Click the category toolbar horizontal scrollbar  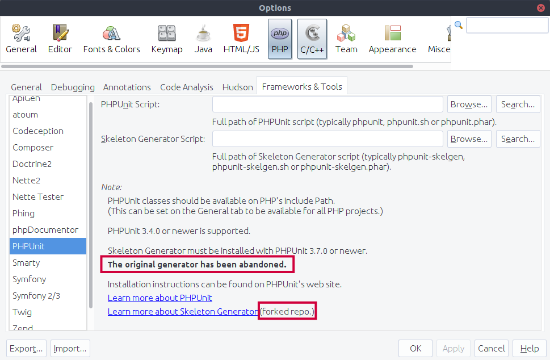coord(207,66)
